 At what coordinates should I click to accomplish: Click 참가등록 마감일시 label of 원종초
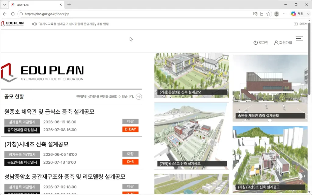click(x=22, y=122)
